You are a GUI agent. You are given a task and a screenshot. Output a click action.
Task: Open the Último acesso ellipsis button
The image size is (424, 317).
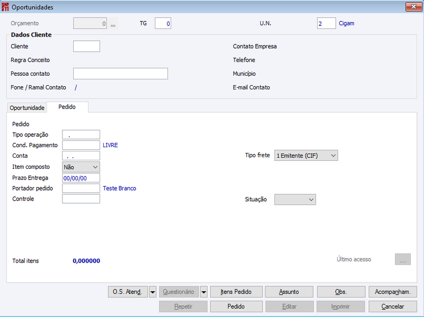[403, 259]
